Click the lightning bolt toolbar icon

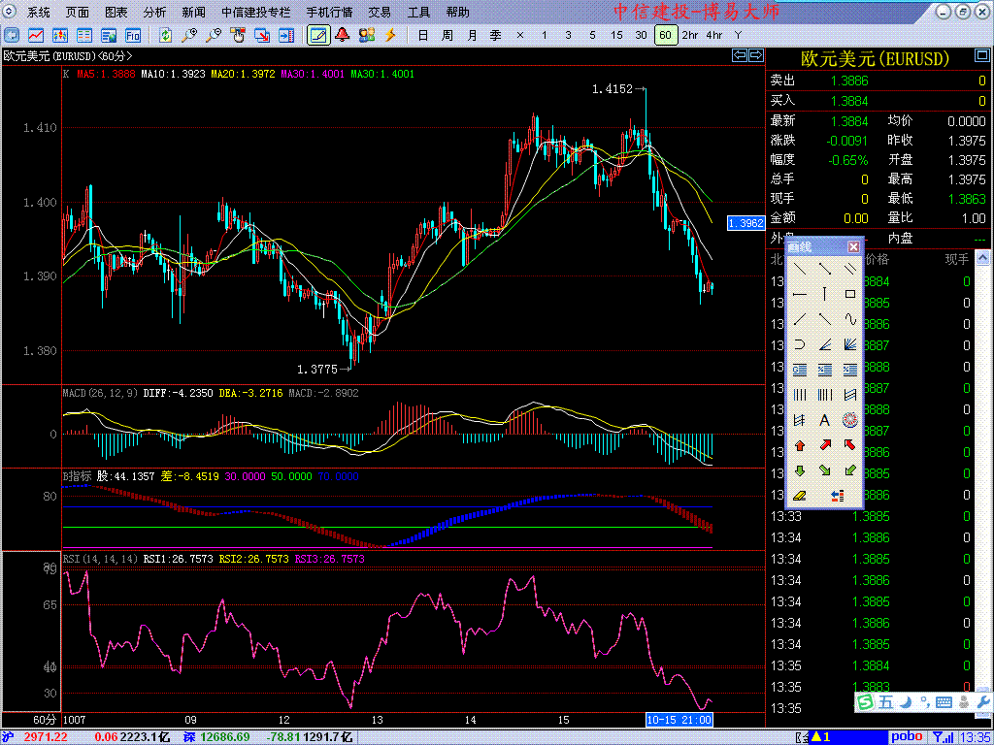click(390, 35)
